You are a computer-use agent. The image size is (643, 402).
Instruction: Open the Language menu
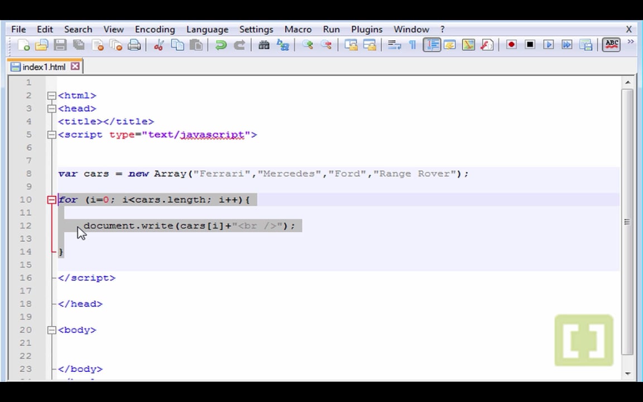(207, 30)
